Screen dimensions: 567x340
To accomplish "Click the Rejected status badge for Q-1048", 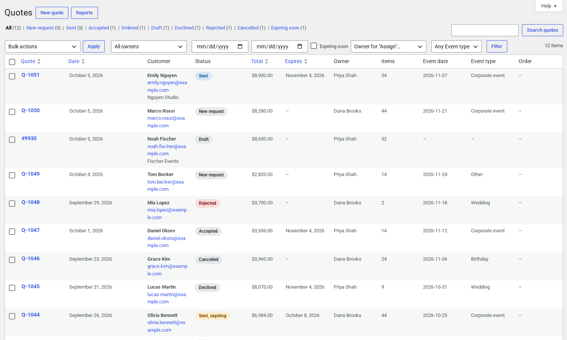I will click(208, 203).
